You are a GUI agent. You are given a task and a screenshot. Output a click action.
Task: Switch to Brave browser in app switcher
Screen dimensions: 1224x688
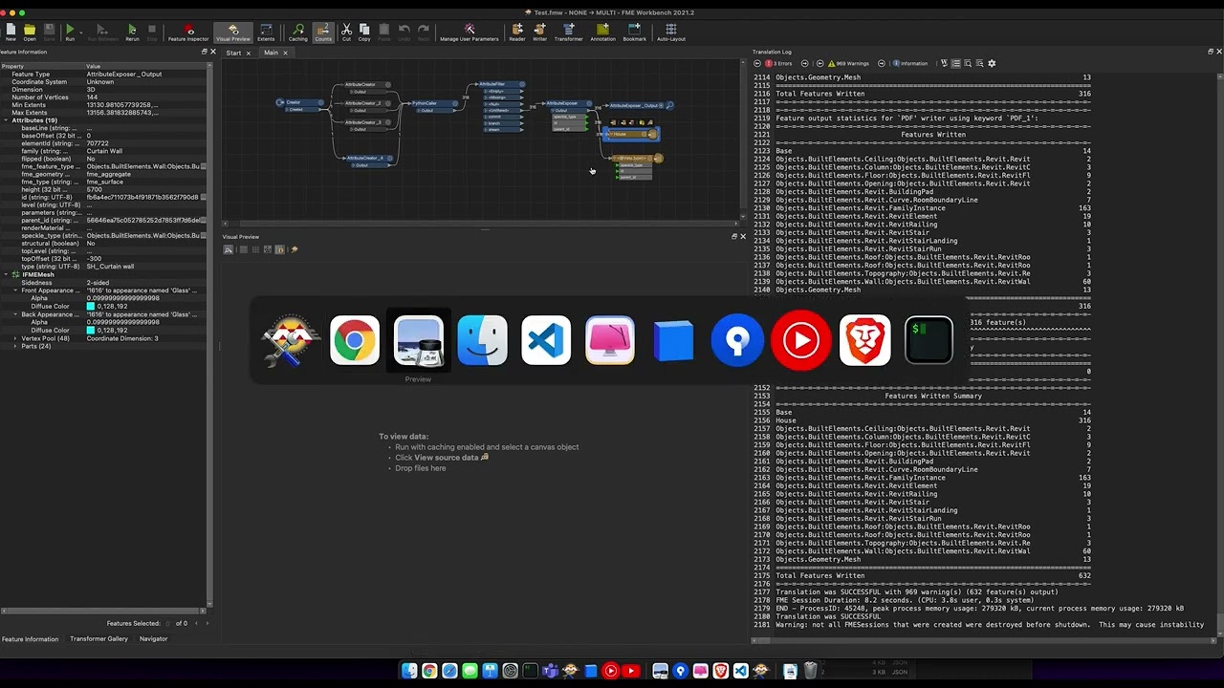coord(864,340)
